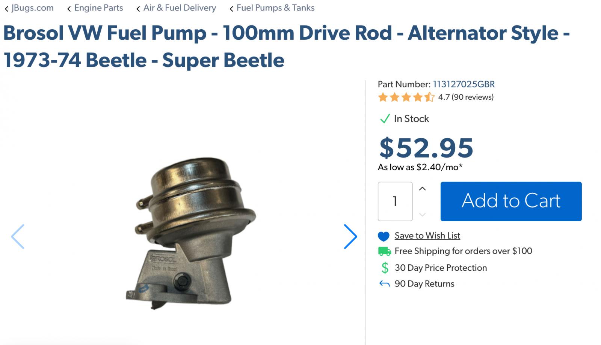Navigate to Air & Fuel Delivery breadcrumb
Image resolution: width=601 pixels, height=345 pixels.
[180, 8]
